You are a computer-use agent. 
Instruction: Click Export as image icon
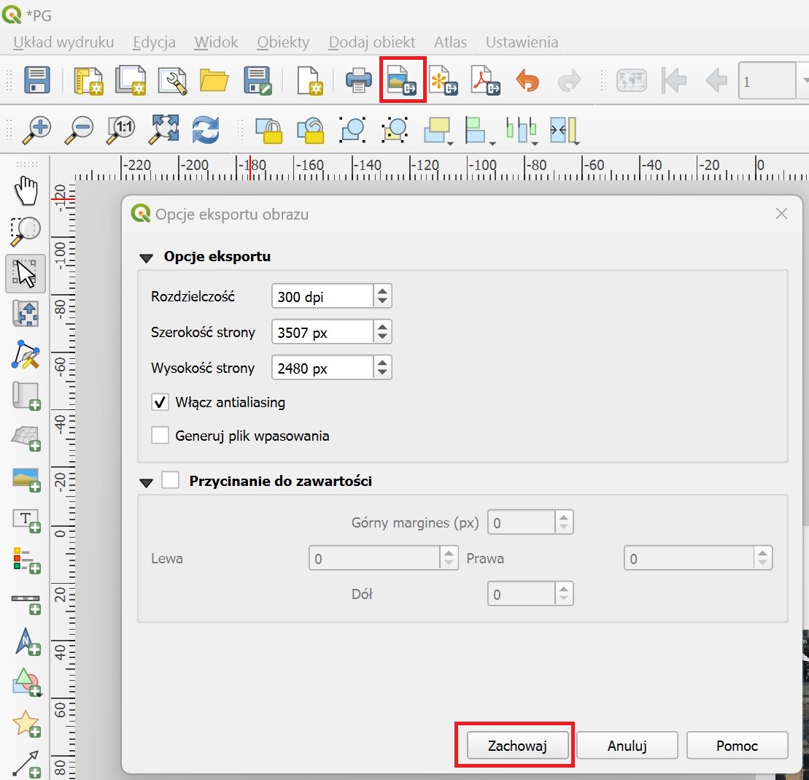pyautogui.click(x=401, y=80)
